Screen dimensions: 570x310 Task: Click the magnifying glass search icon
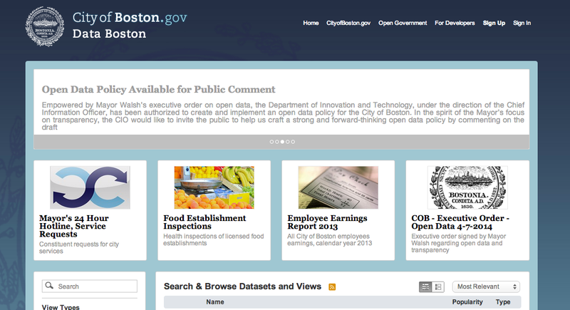[49, 286]
